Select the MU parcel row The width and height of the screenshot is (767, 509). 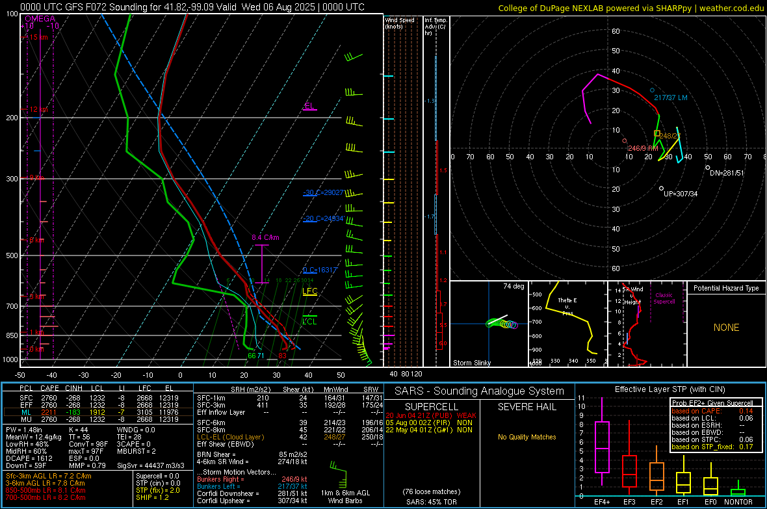point(98,419)
